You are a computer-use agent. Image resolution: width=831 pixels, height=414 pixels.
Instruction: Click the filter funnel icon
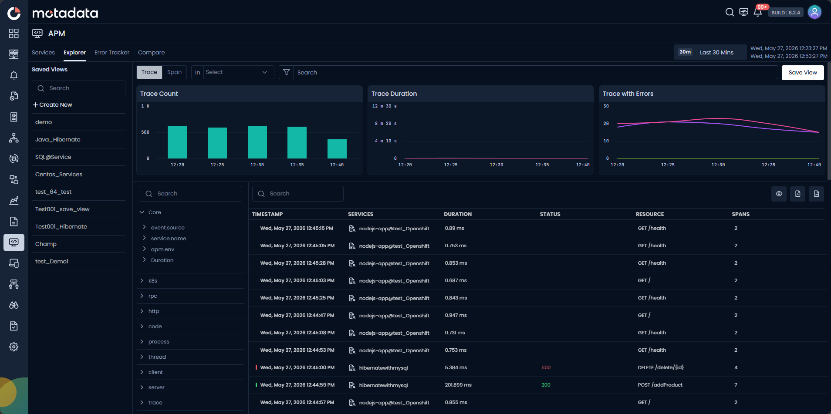286,72
